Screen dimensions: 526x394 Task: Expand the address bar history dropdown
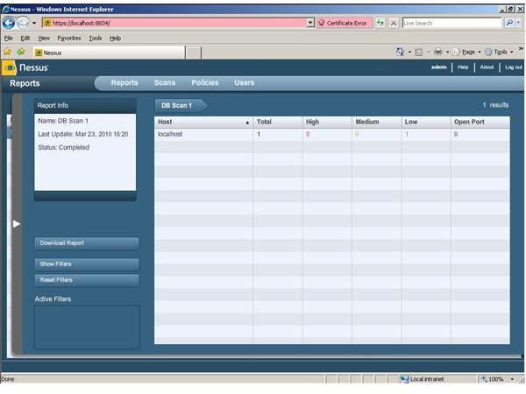[310, 23]
